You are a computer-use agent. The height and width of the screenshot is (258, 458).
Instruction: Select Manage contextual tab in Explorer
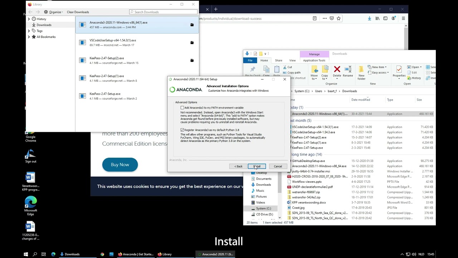pos(314,54)
